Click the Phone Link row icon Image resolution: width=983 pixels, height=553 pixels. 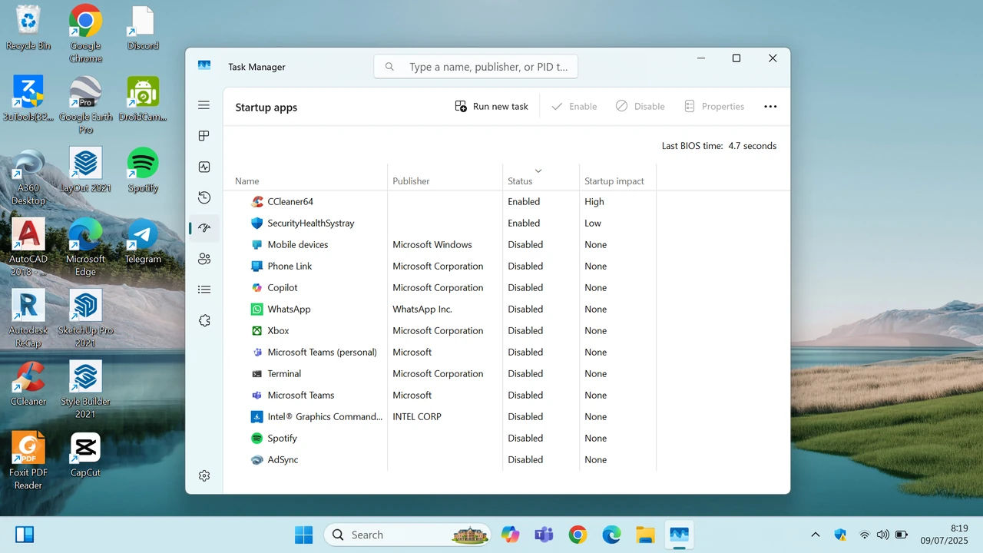[257, 267]
